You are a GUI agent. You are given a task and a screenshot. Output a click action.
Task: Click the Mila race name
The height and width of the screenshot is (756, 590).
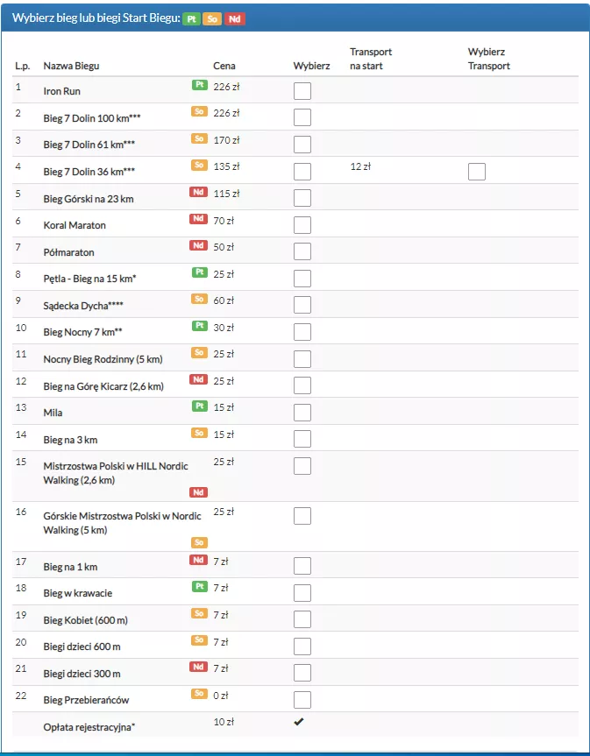53,413
